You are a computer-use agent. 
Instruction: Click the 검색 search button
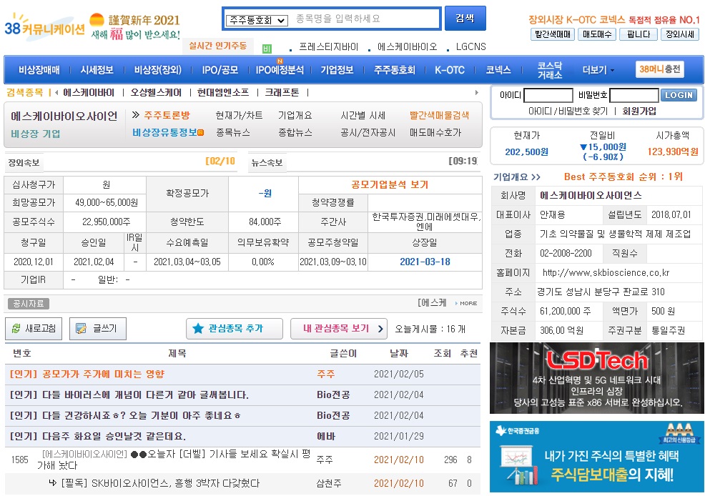(465, 18)
